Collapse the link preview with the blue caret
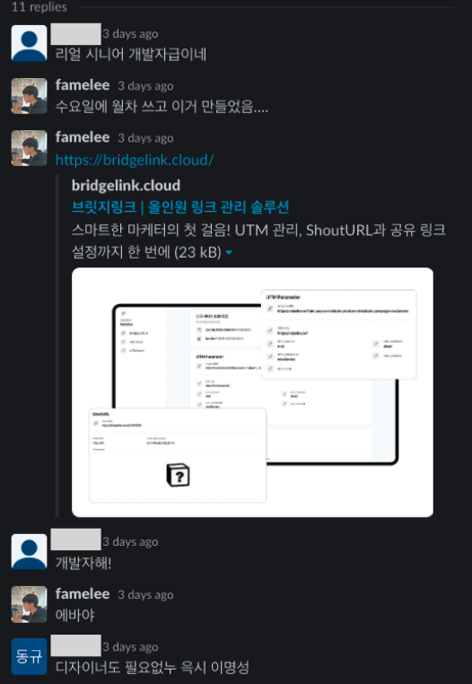Screen dimensions: 472x684 tap(229, 252)
